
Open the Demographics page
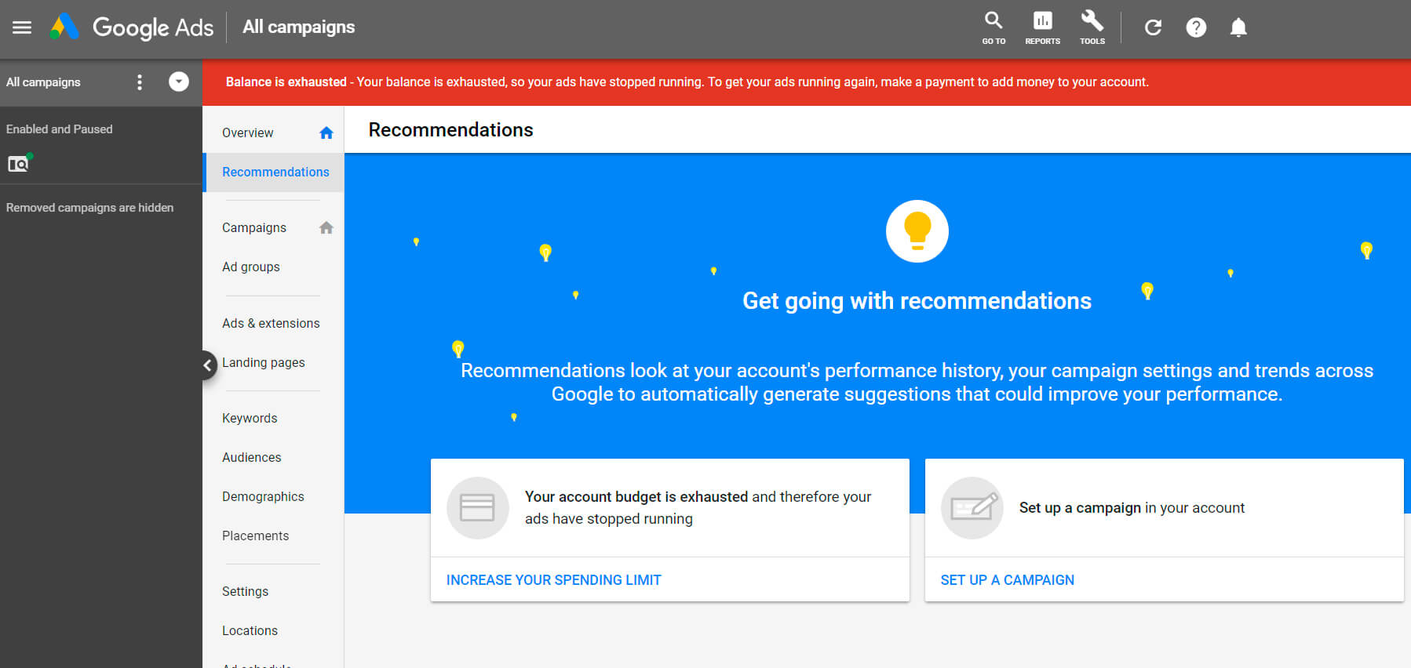(x=263, y=497)
